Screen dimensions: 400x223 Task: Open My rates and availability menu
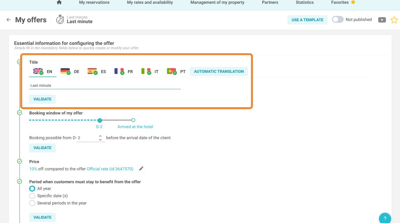(150, 2)
